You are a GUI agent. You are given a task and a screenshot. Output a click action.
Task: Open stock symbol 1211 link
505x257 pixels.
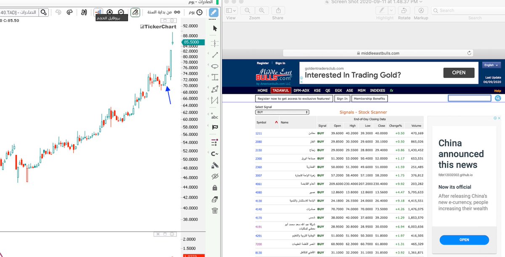click(x=258, y=133)
